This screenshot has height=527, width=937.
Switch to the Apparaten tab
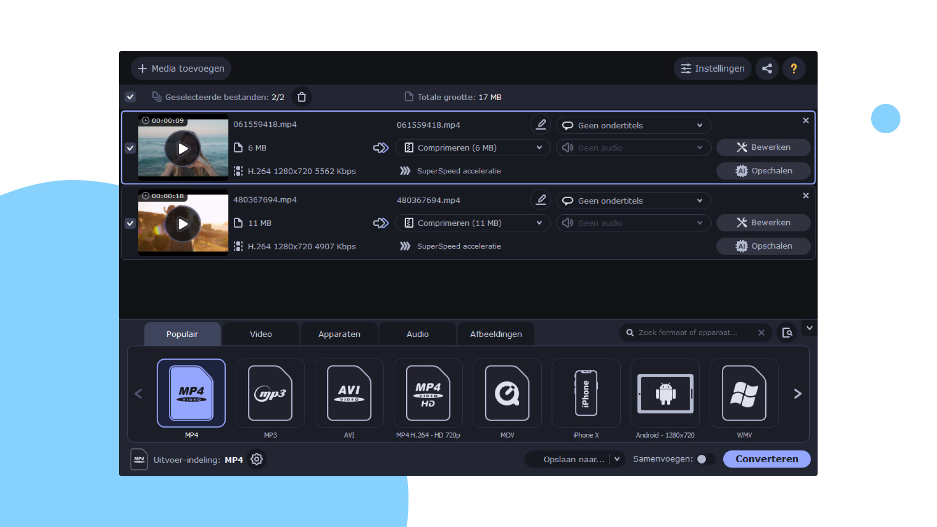tap(339, 334)
